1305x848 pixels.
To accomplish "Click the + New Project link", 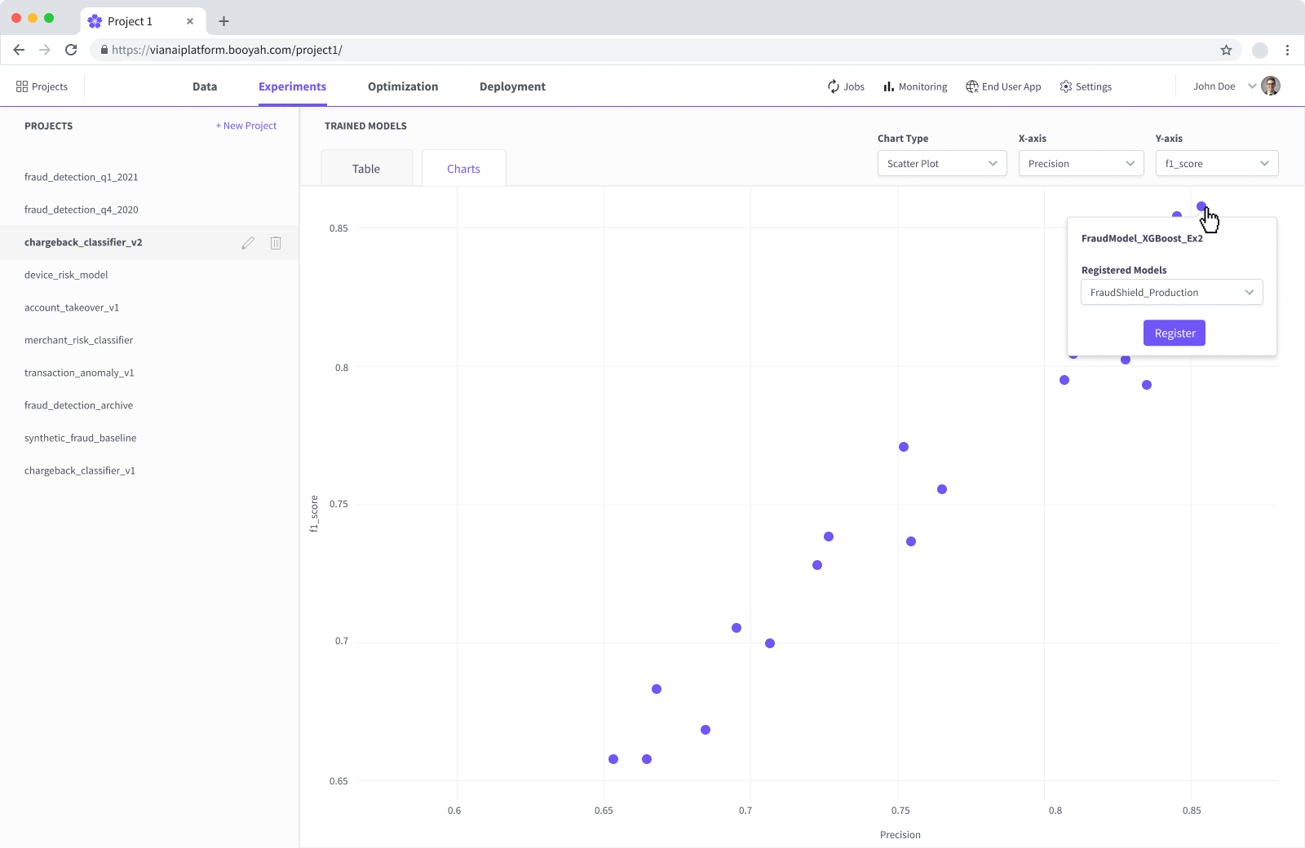I will pos(246,126).
